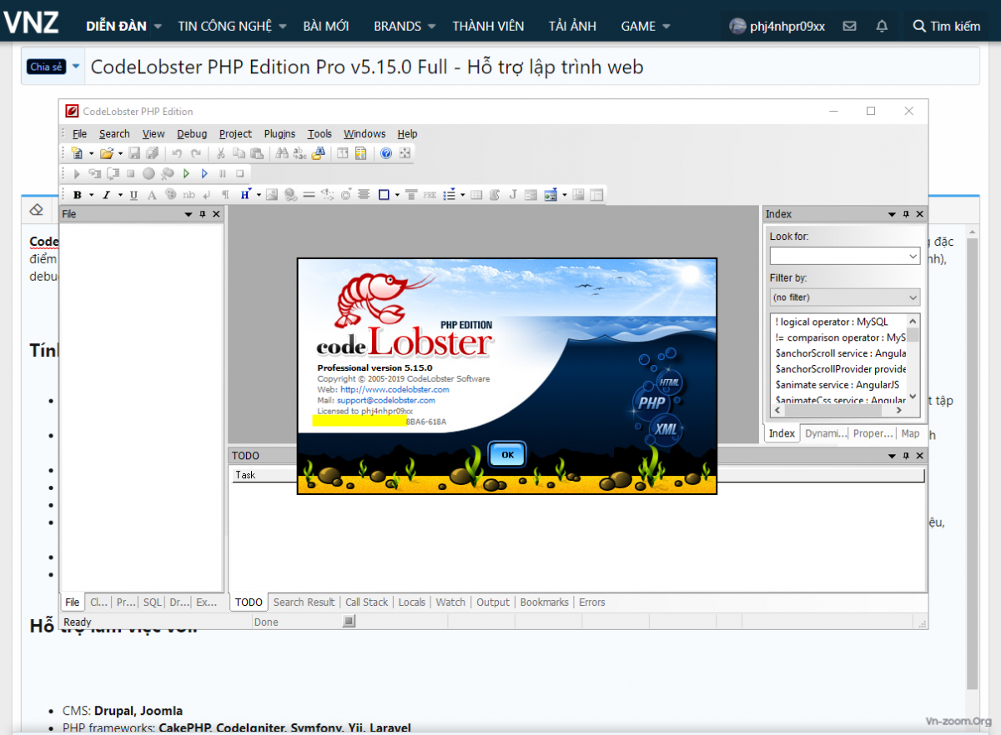Click the VNZ inbox envelope icon
The image size is (1001, 735).
[x=850, y=26]
